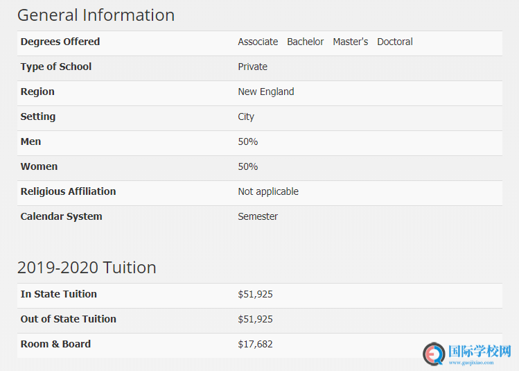Click the Master's degree value
Viewport: 519px width, 371px height.
click(x=350, y=42)
